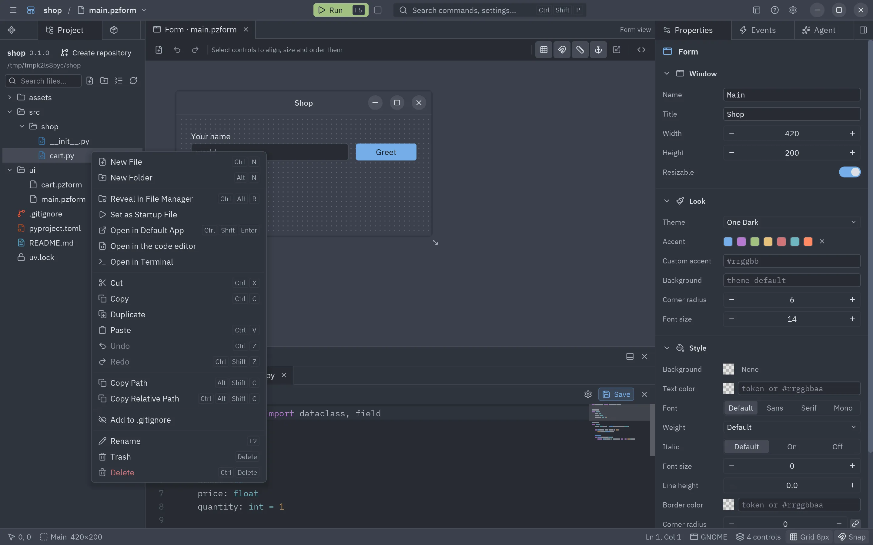873x545 pixels.
Task: Pick the orange accent swatch
Action: (x=808, y=242)
